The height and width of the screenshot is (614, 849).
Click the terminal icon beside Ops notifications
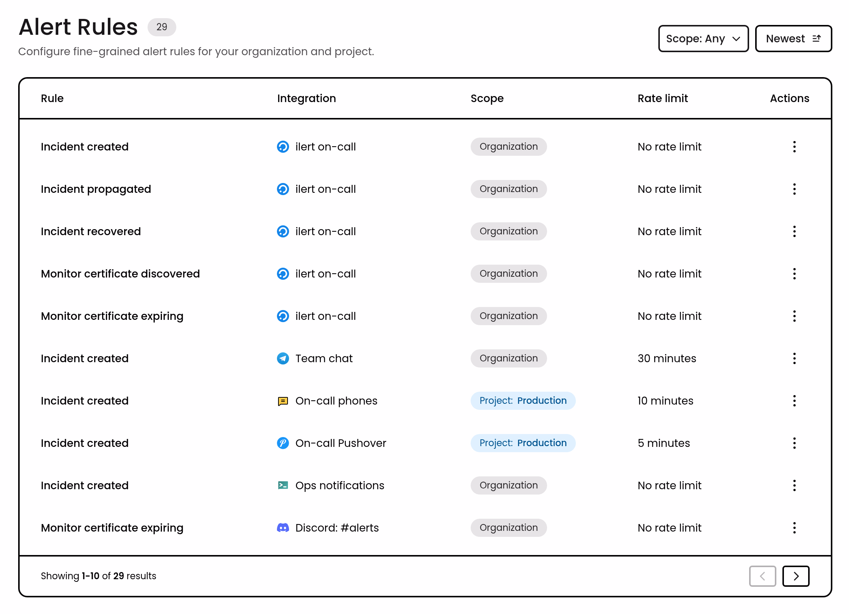coord(283,485)
